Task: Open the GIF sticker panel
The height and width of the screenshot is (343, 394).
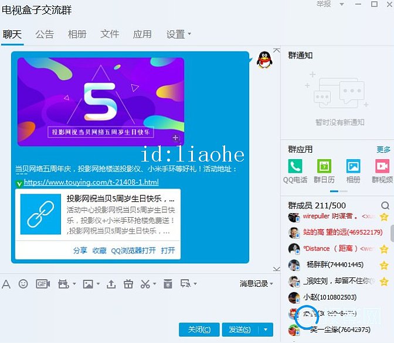Action: click(43, 284)
